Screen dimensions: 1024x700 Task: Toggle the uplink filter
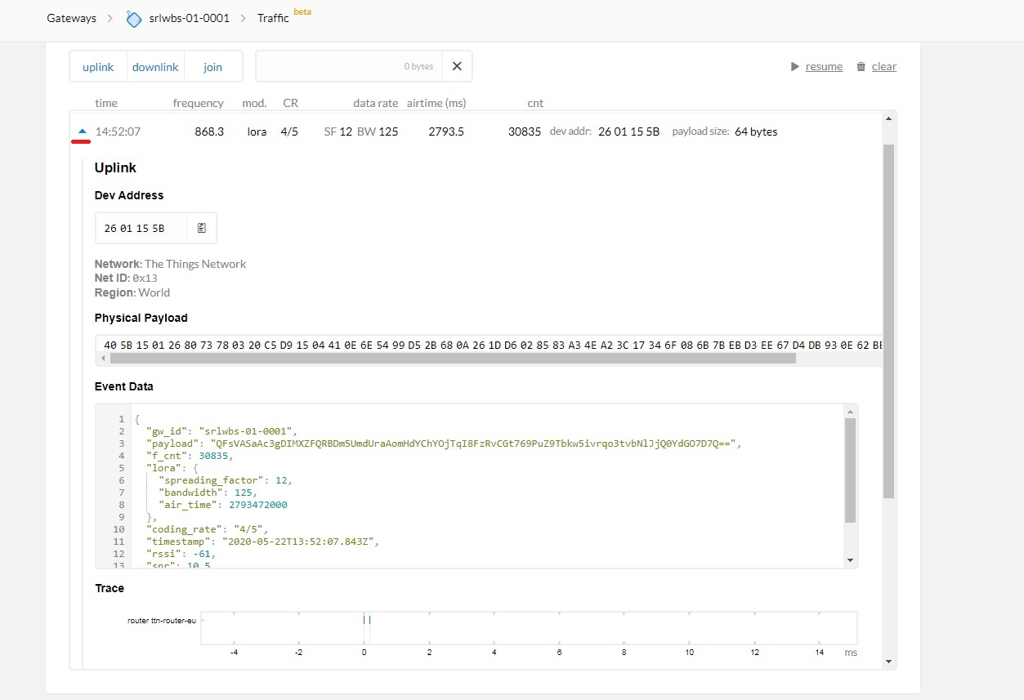pyautogui.click(x=98, y=67)
